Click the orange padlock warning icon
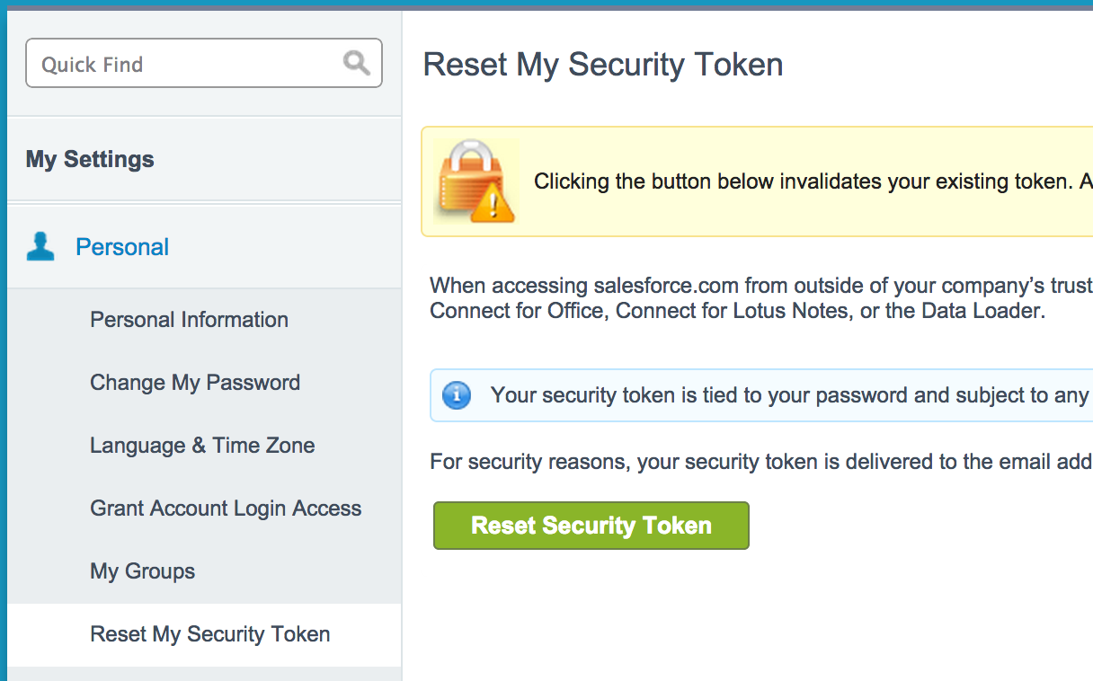This screenshot has width=1093, height=681. click(474, 182)
